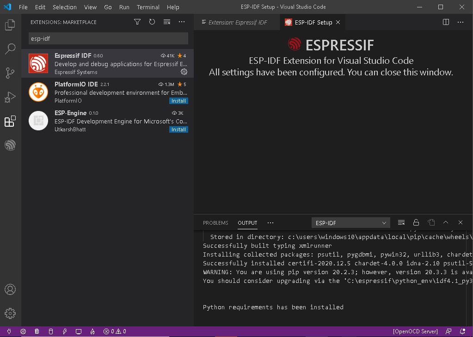This screenshot has height=337, width=473.
Task: Select serial port plug icon in status bar
Action: pyautogui.click(x=9, y=331)
